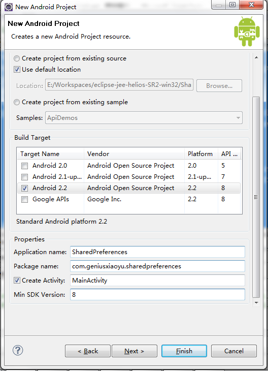Image resolution: width=268 pixels, height=371 pixels.
Task: Focus the Package name input field
Action: 157,266
